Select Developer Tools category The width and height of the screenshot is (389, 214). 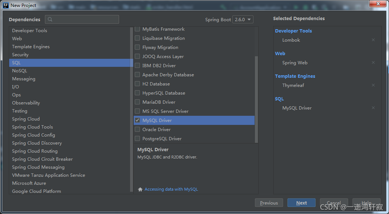[70, 31]
